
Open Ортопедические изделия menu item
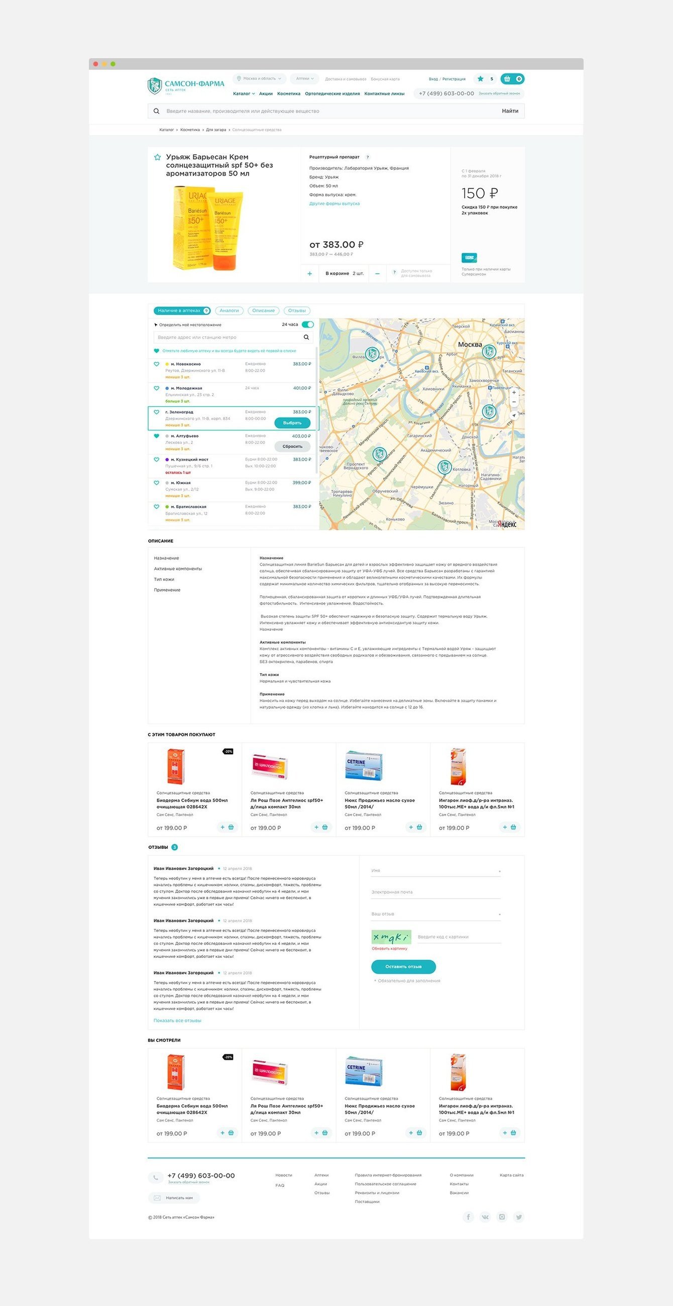click(332, 94)
